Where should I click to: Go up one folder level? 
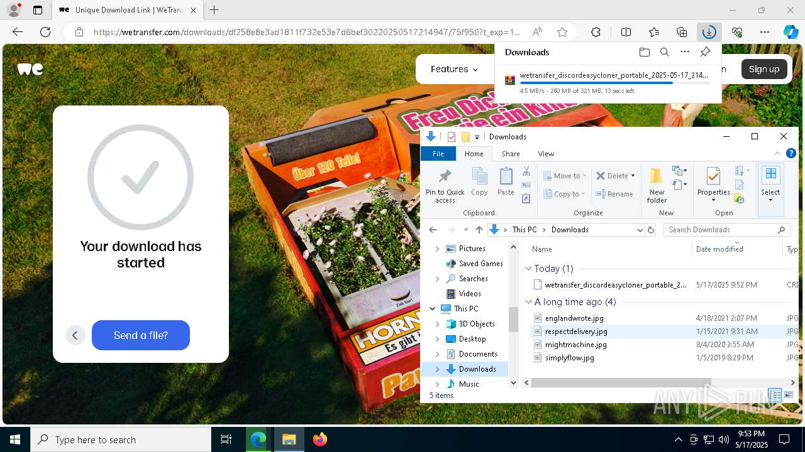tap(479, 230)
